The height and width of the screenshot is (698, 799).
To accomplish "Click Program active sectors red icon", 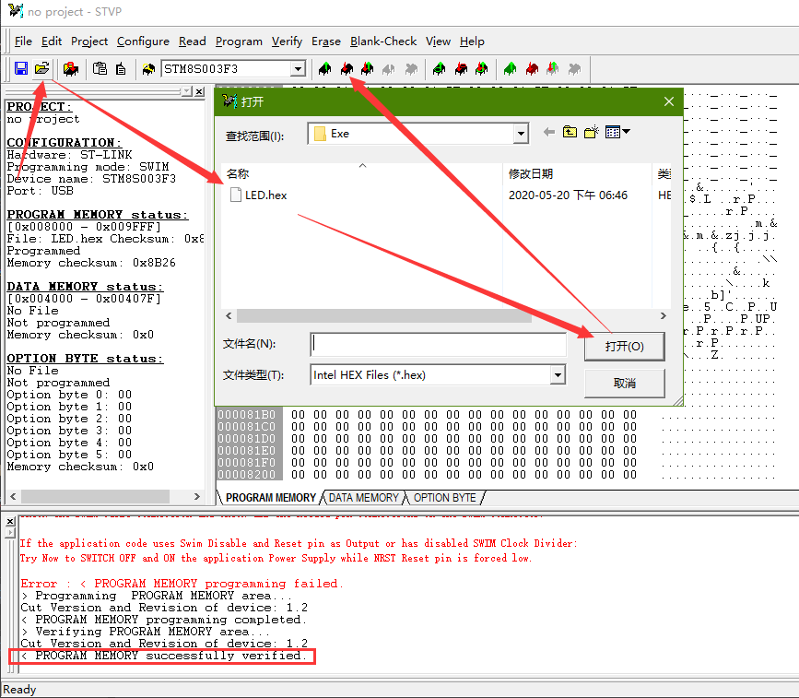I will point(532,68).
